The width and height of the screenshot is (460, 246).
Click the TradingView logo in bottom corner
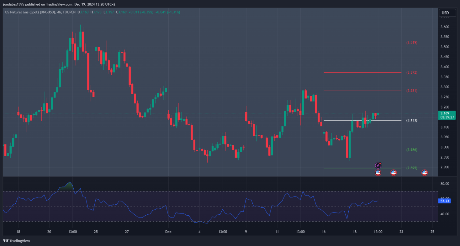17,241
